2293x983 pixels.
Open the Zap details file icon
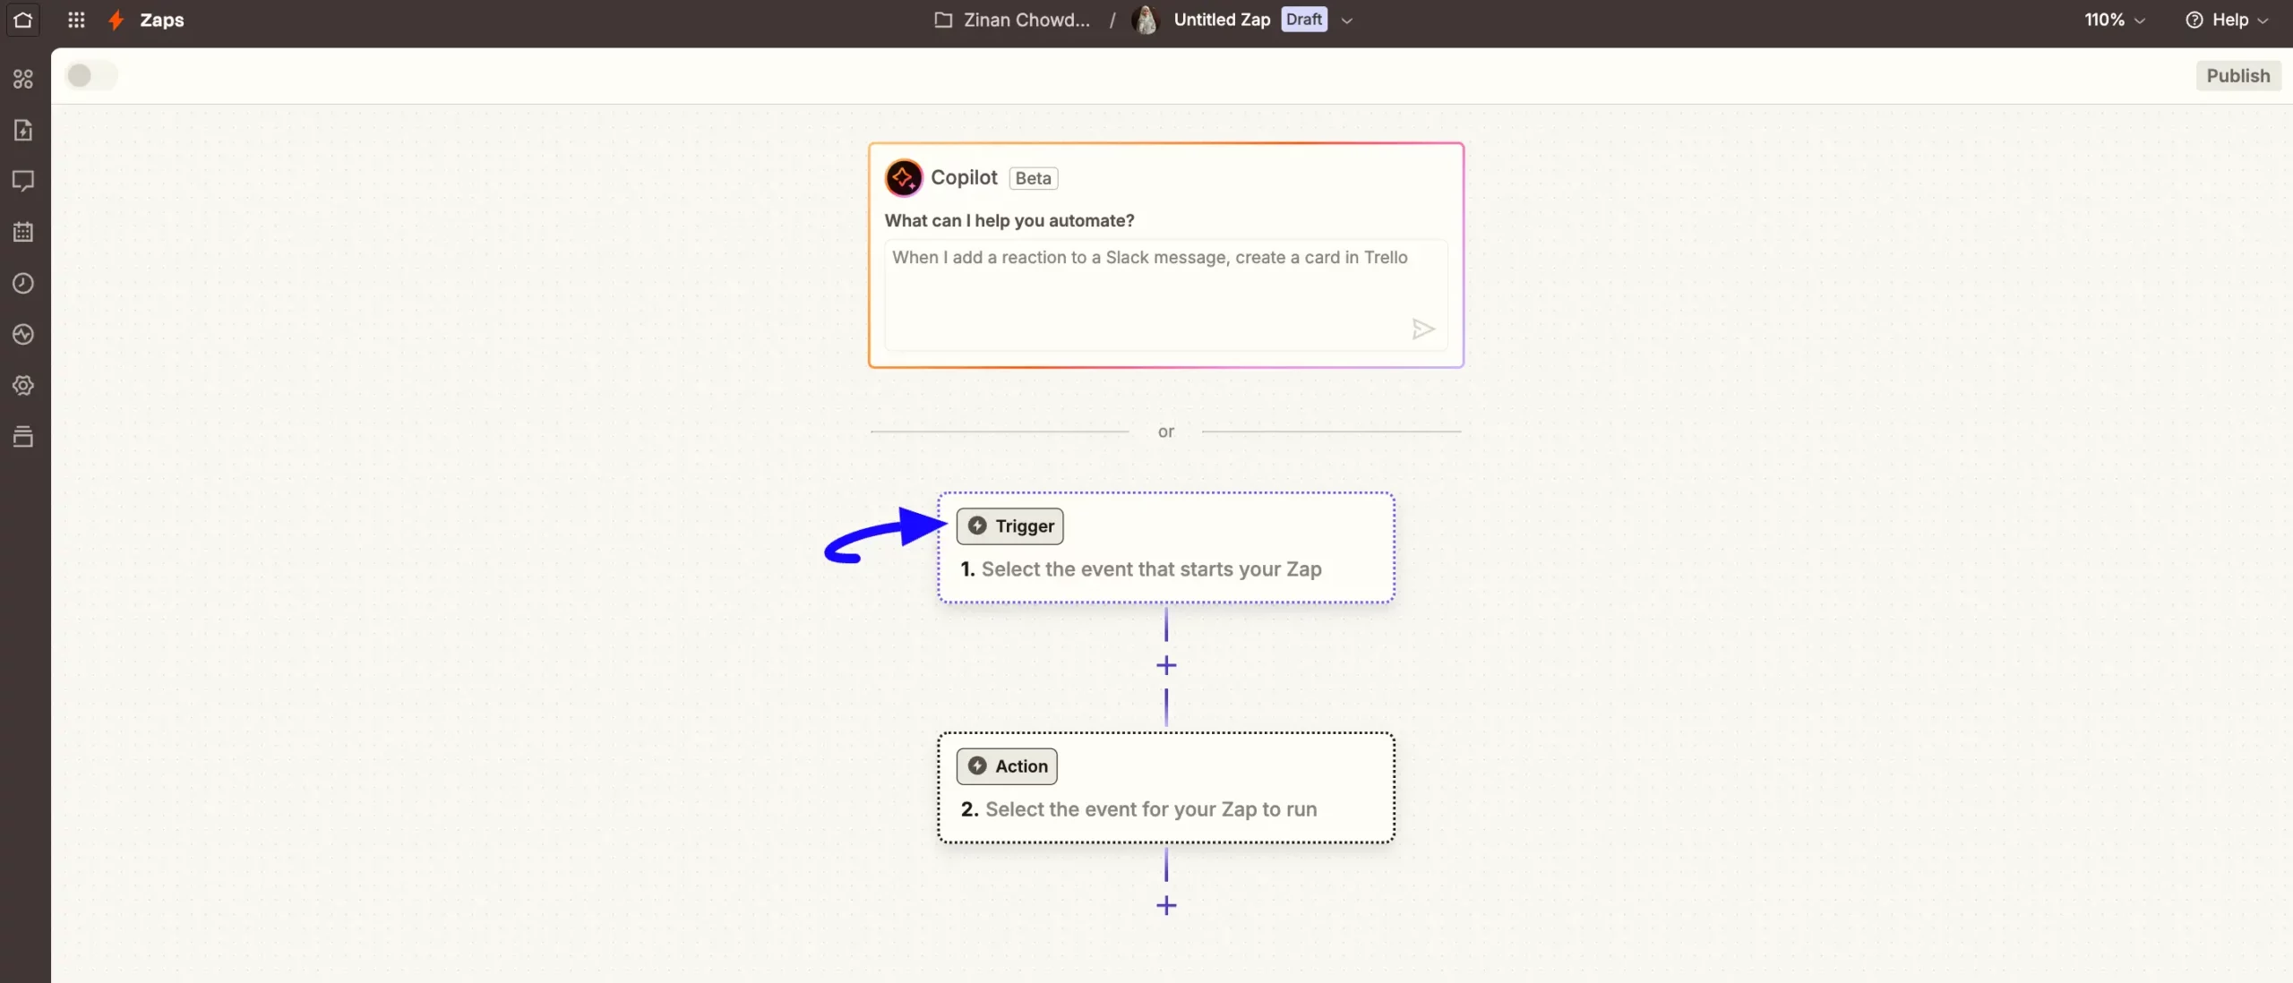[23, 130]
